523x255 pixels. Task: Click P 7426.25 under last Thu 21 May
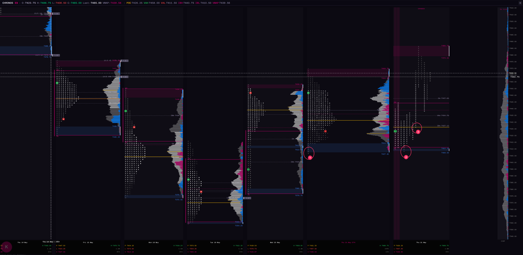(x=398, y=245)
